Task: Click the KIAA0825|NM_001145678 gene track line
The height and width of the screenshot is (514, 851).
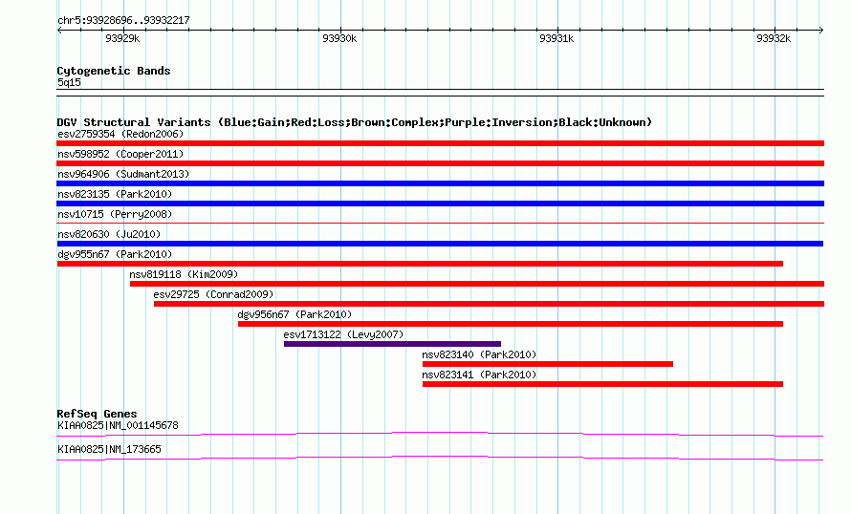Action: tap(440, 434)
